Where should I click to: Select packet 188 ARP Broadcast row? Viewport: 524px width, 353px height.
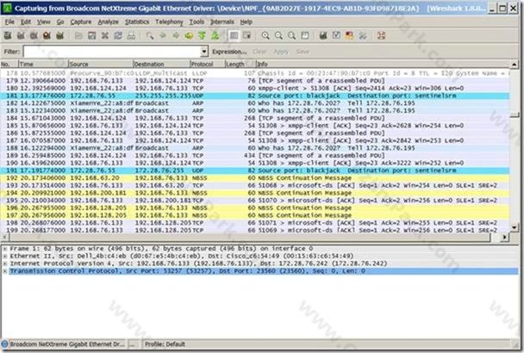point(255,148)
